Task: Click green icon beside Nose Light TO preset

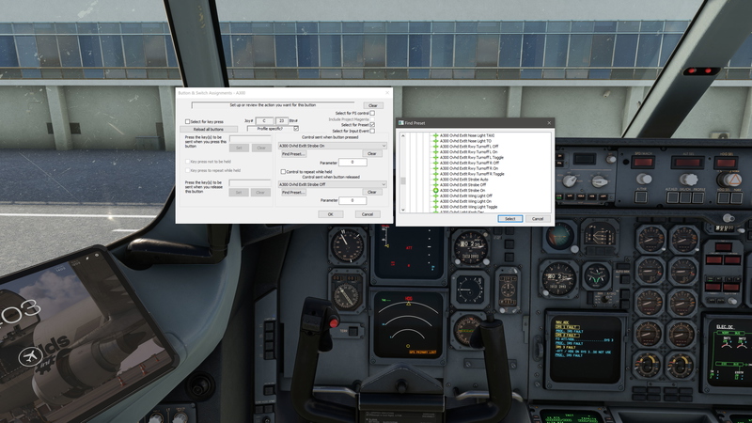Action: pos(435,141)
